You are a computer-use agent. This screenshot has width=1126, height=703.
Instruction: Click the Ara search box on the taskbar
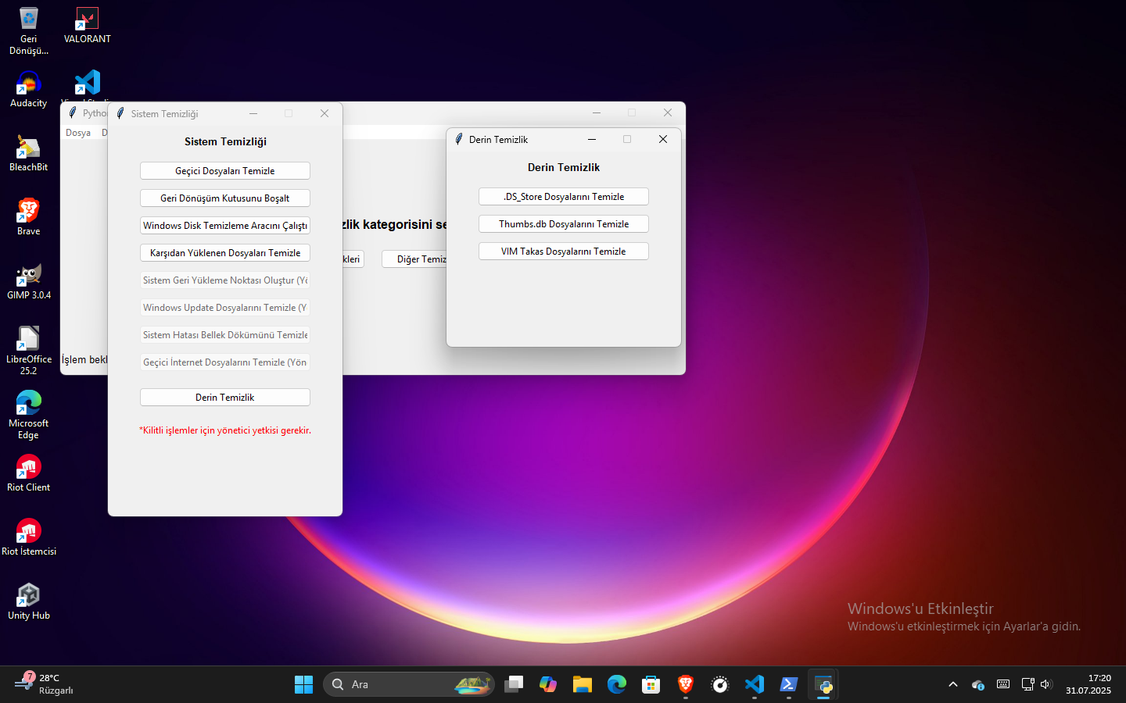(409, 685)
